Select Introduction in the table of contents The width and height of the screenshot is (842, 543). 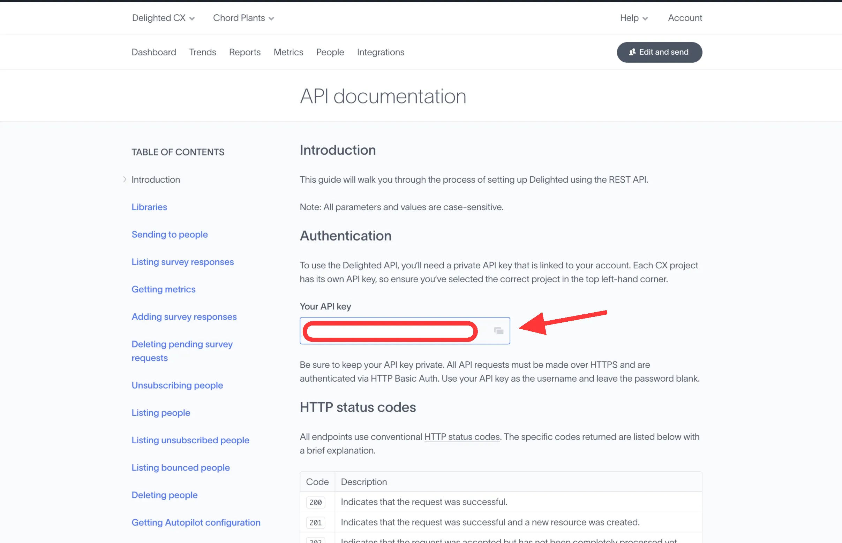tap(156, 179)
